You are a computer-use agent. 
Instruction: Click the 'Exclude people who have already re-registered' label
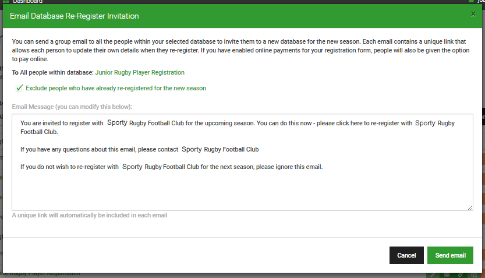116,88
